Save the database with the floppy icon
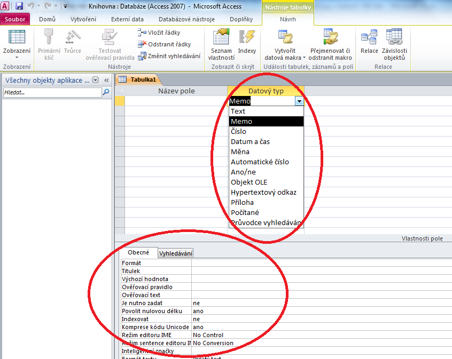The image size is (452, 359). pyautogui.click(x=19, y=6)
